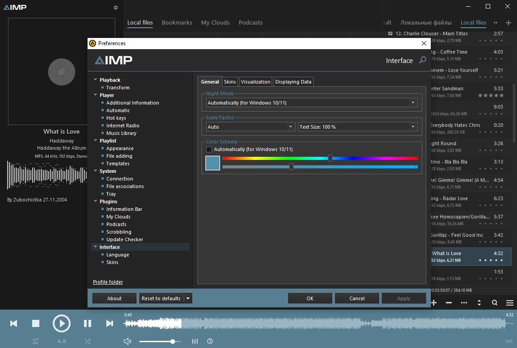Screen dimensions: 517x348
Task: Click the blue color preview swatch
Action: [213, 163]
